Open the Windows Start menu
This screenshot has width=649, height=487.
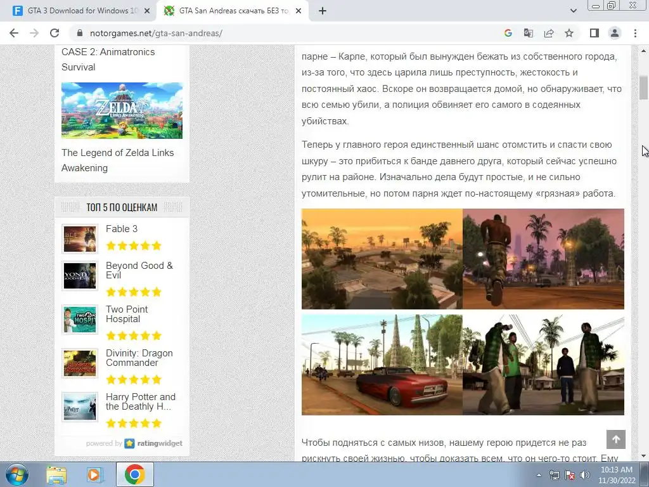tap(17, 474)
